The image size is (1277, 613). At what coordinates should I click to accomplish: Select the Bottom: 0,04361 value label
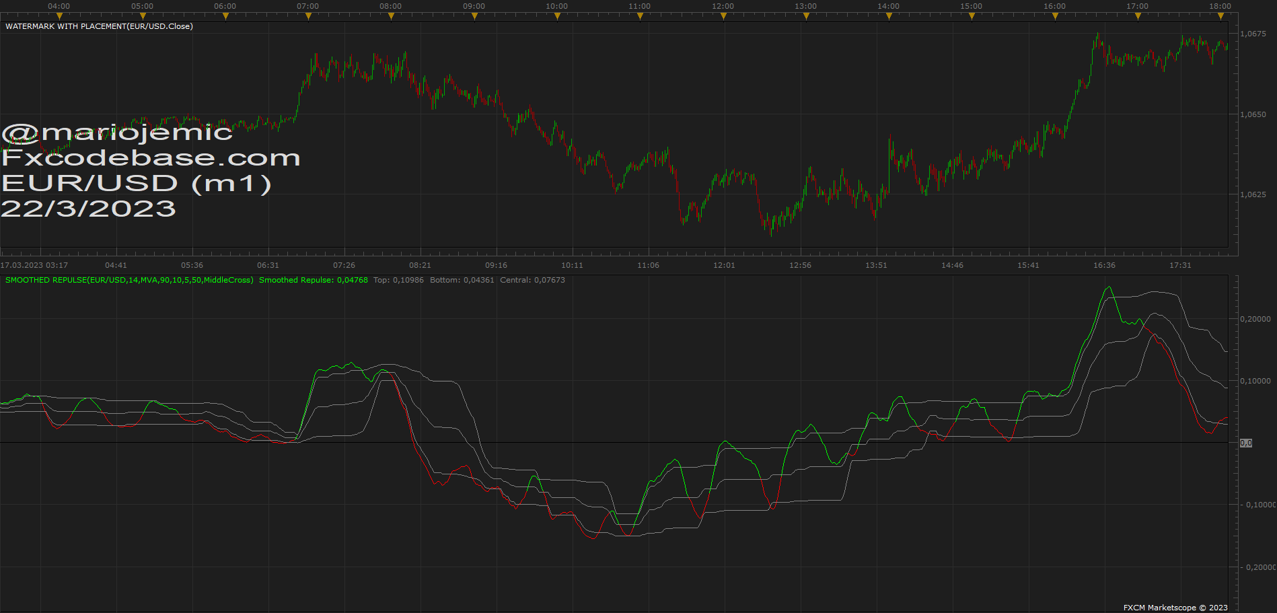(462, 280)
